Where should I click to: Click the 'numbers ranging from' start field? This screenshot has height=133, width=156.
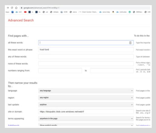pos(60,70)
